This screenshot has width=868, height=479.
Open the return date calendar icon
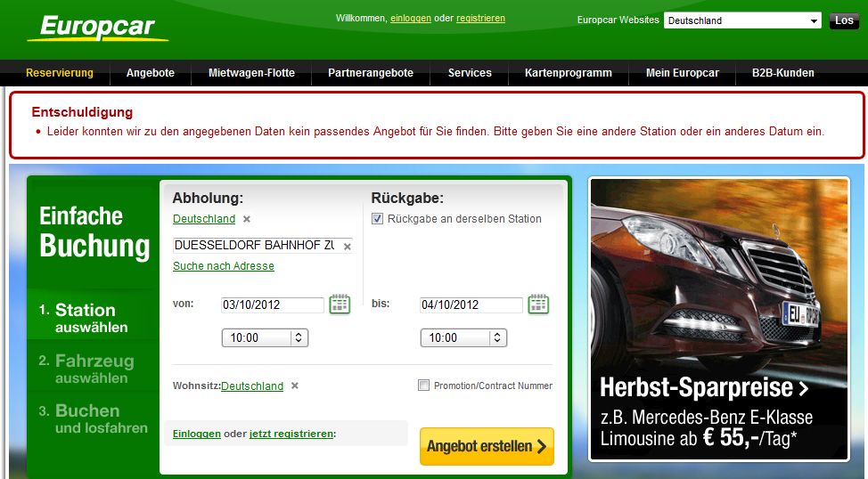538,304
